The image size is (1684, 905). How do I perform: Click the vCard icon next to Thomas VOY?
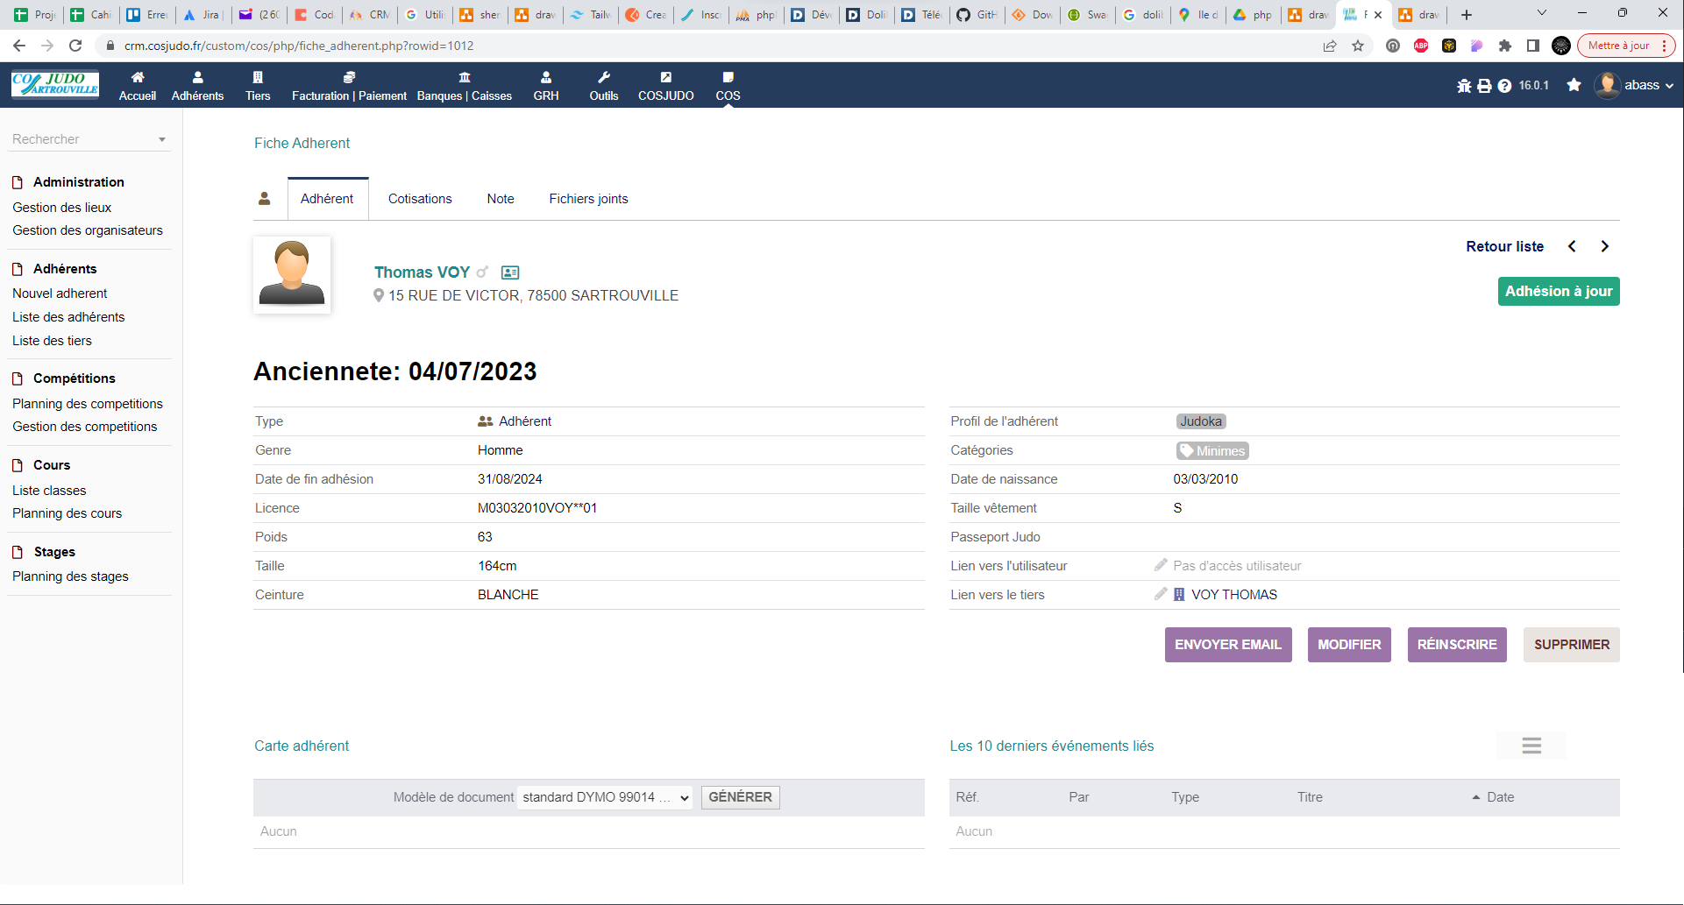[510, 272]
